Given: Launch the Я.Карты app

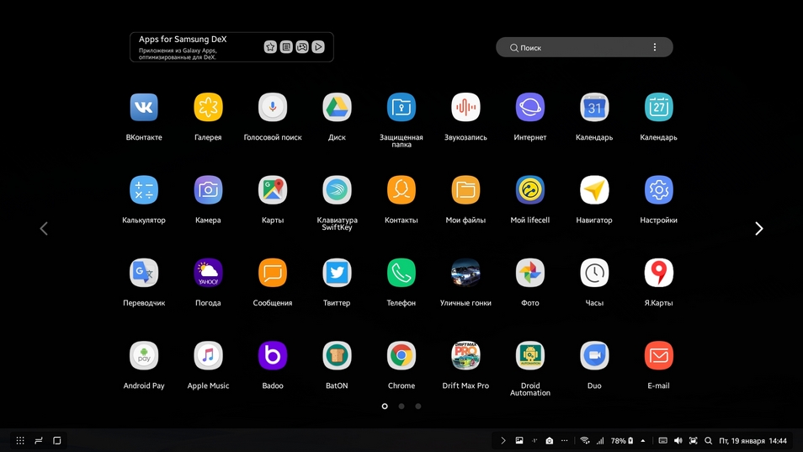Looking at the screenshot, I should coord(658,273).
